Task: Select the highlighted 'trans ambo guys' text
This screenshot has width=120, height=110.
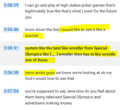Action: click(40, 73)
